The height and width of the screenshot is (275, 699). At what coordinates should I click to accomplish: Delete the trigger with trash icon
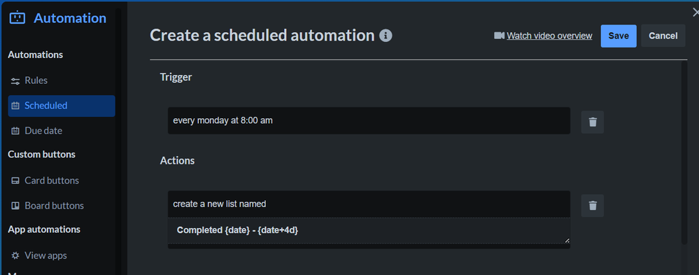tap(593, 122)
